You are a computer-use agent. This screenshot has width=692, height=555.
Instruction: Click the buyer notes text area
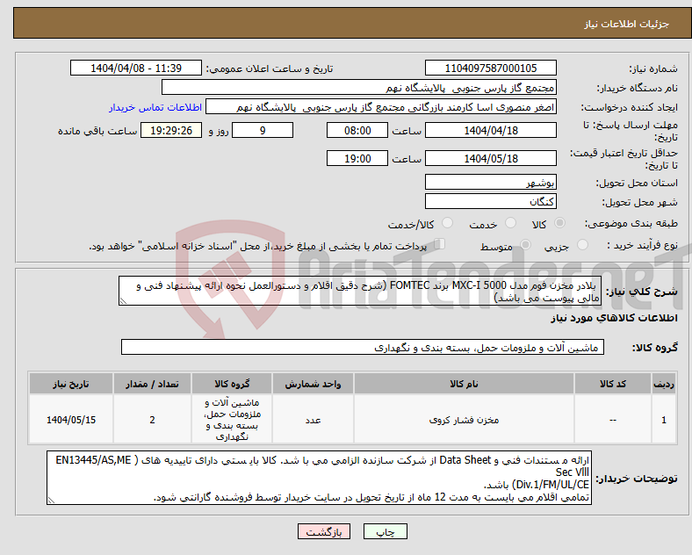coord(319,478)
